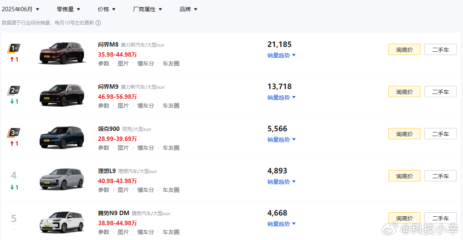
Task: Open 懂车分 link under 领克900
Action: pos(146,148)
